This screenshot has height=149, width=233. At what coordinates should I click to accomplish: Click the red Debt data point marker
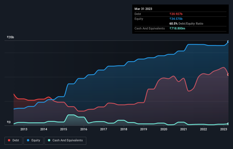point(228,75)
